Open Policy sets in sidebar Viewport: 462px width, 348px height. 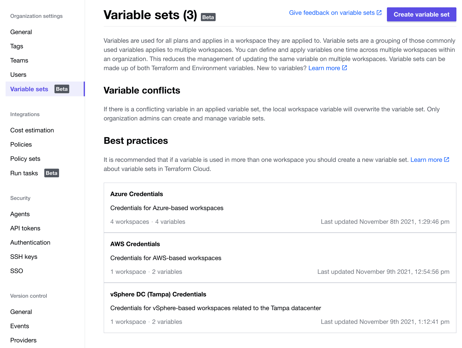tap(25, 159)
